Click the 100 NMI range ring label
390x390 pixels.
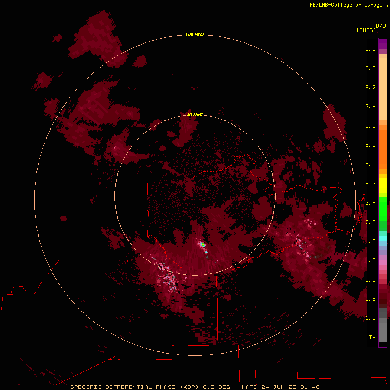click(x=195, y=34)
